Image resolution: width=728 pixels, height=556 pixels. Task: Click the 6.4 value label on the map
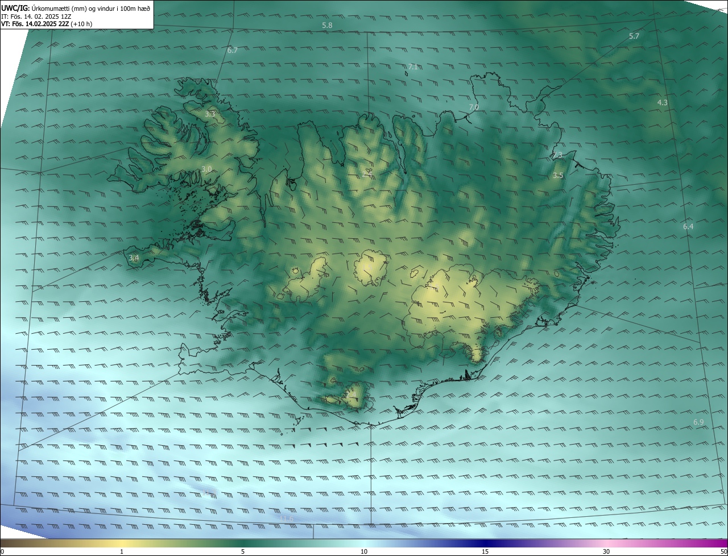(x=688, y=227)
